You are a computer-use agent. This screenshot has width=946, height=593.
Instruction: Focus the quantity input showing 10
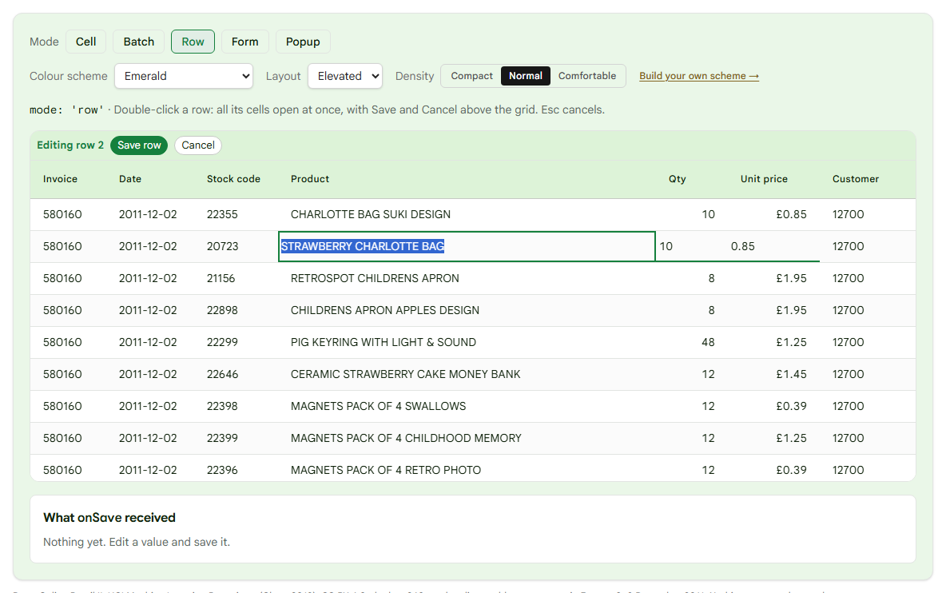click(691, 246)
